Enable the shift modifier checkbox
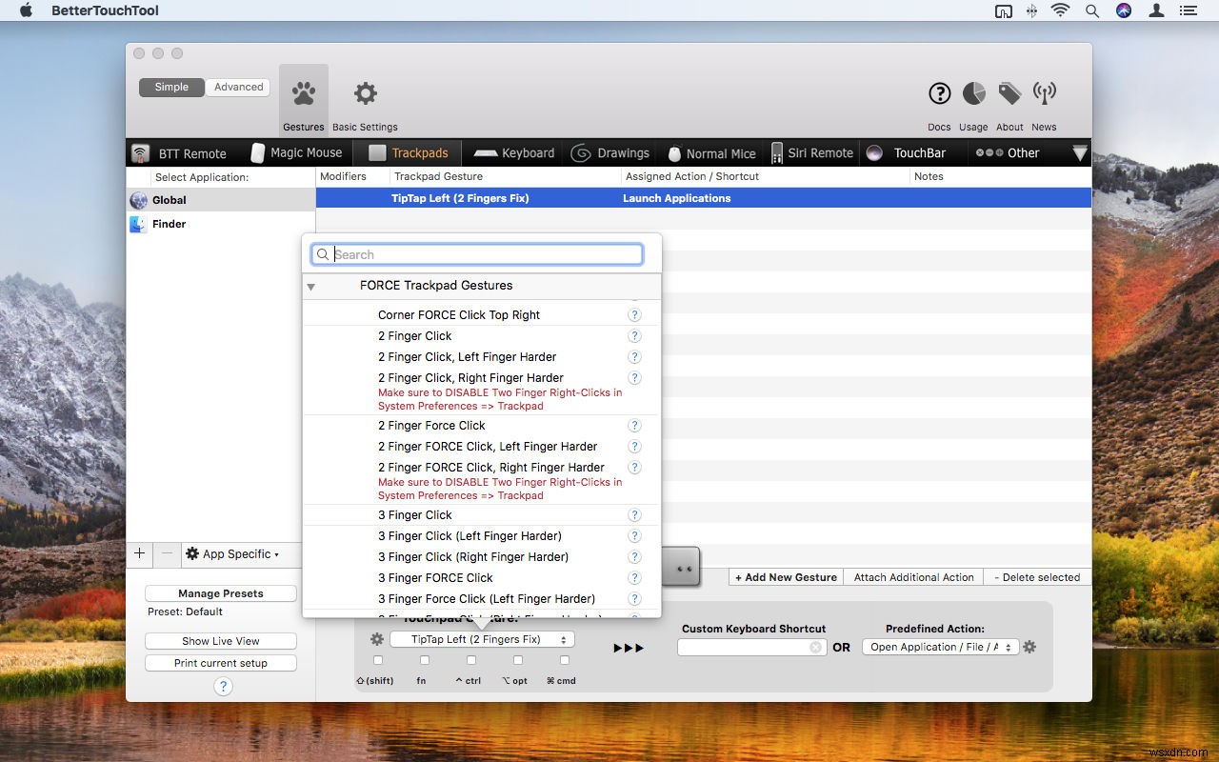The width and height of the screenshot is (1219, 762). 377,659
